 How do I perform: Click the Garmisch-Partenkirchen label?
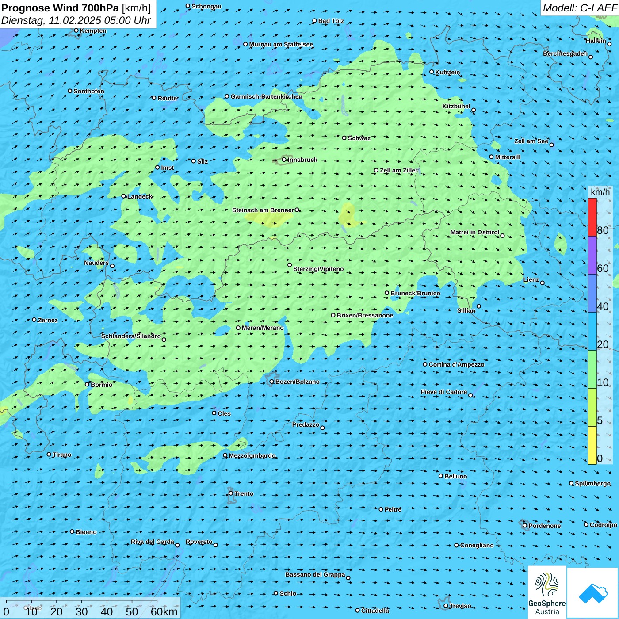click(266, 96)
